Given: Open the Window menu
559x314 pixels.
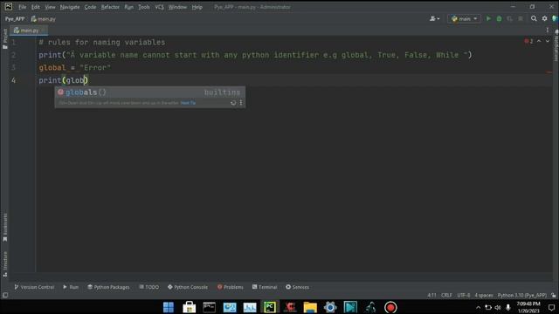Looking at the screenshot, I should click(x=177, y=7).
